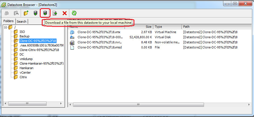This screenshot has width=254, height=117.
Task: Click the Virtual Disk type cell
Action: pos(163,37)
